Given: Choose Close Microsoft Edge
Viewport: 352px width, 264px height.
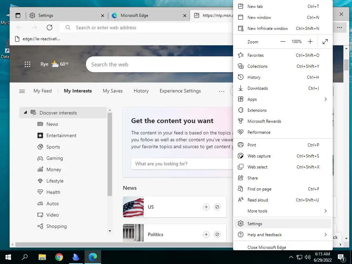Looking at the screenshot, I should click(x=283, y=247).
